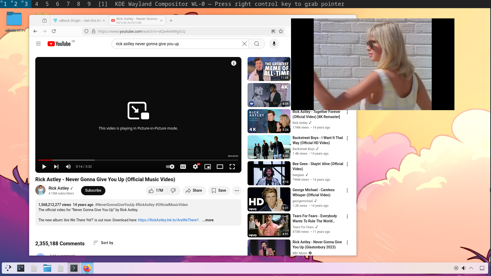Viewport: 491px width, 276px height.
Task: Open the YouTube hamburger guide menu
Action: 38,44
